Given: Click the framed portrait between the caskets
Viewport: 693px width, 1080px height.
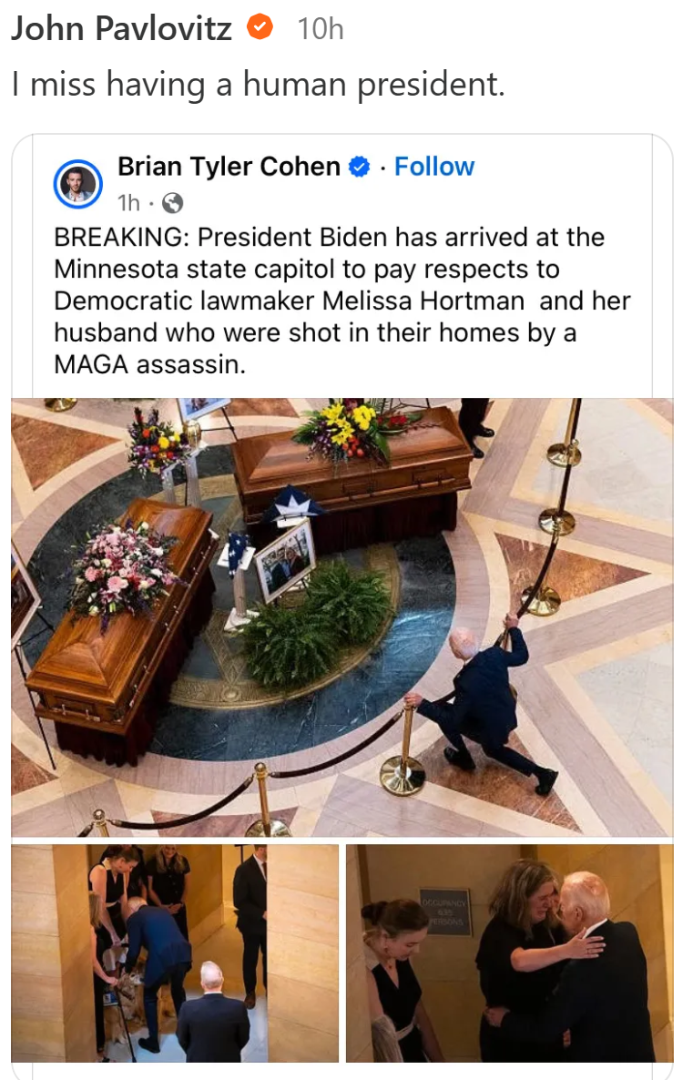Looking at the screenshot, I should tap(284, 560).
